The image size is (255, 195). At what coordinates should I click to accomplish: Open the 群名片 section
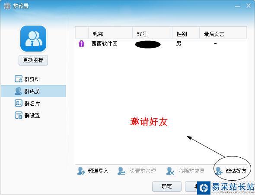pyautogui.click(x=33, y=103)
